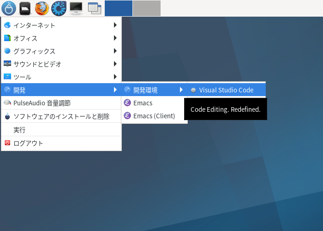Expand arrow beside ツール
Viewport: 323px width, 231px height.
point(115,77)
